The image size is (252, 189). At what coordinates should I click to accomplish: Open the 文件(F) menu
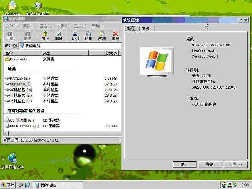11,26
